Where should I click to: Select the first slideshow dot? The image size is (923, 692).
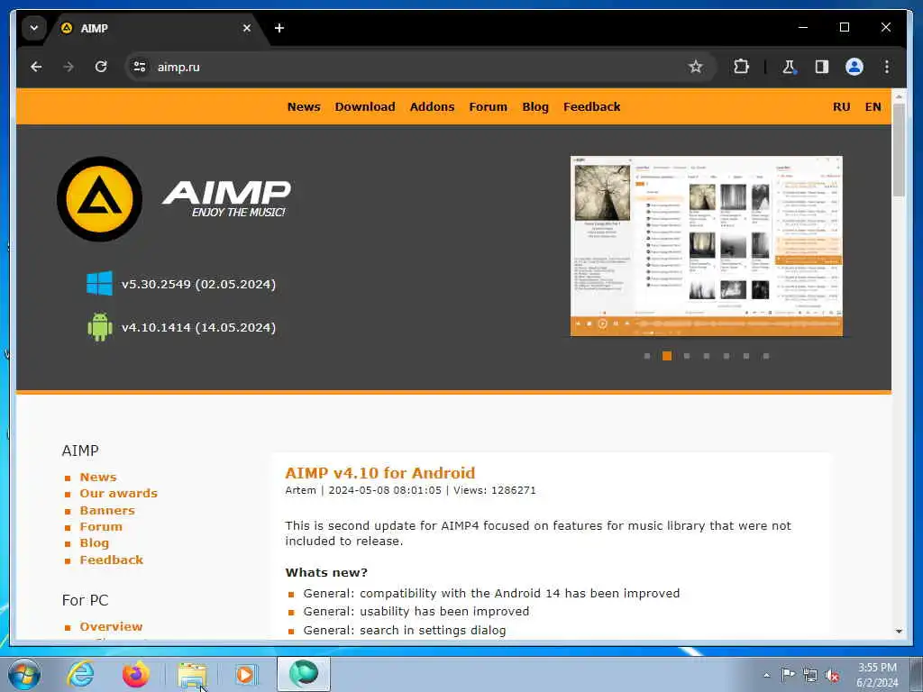(x=647, y=356)
